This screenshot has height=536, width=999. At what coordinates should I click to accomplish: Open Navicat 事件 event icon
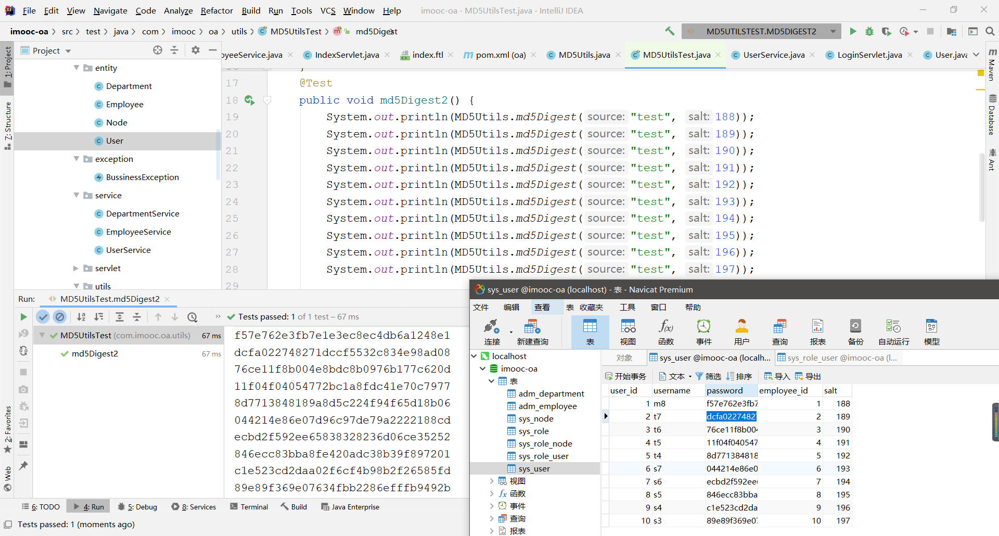[x=704, y=332]
